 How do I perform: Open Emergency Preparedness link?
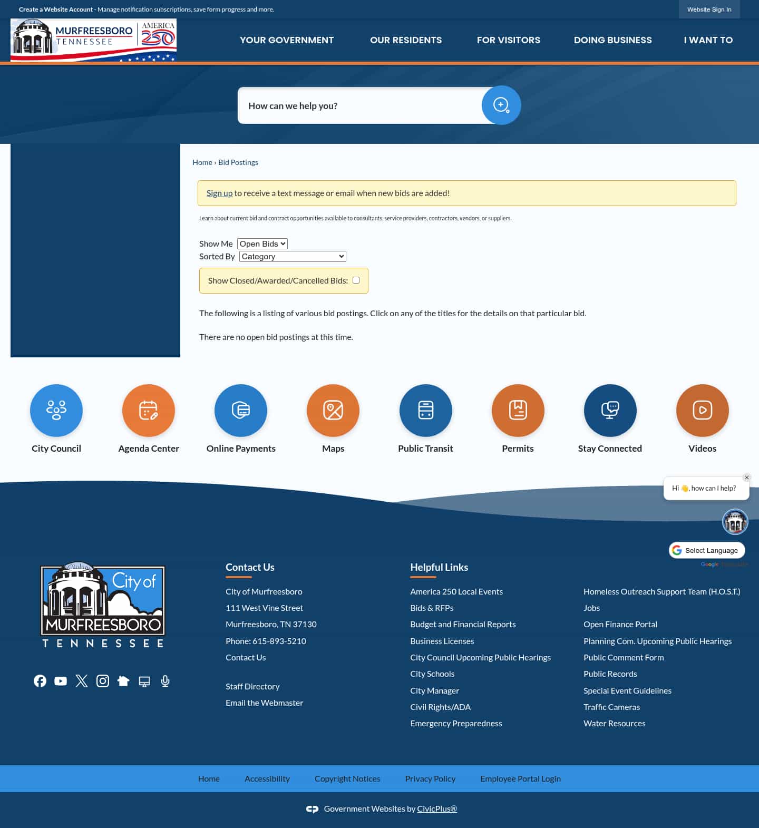coord(456,723)
